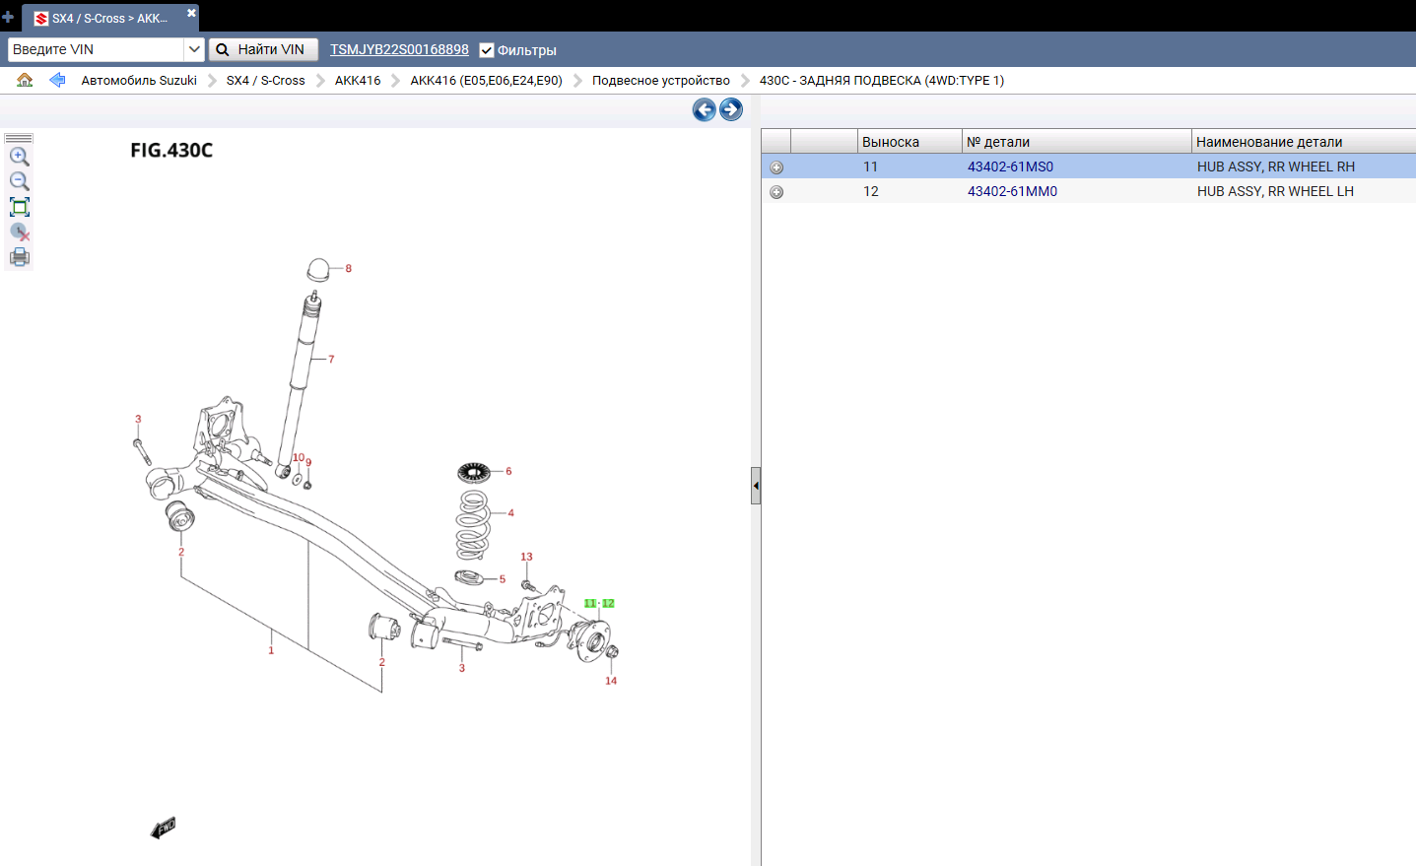
Task: Click the home icon in breadcrumb
Action: [25, 80]
